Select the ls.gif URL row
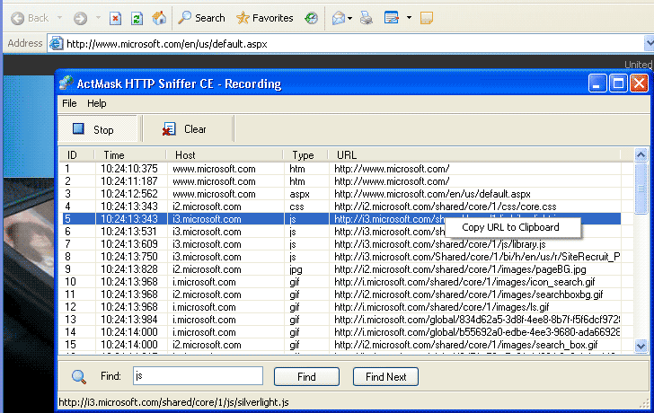Screen dimensions: 654x413 coord(341,307)
